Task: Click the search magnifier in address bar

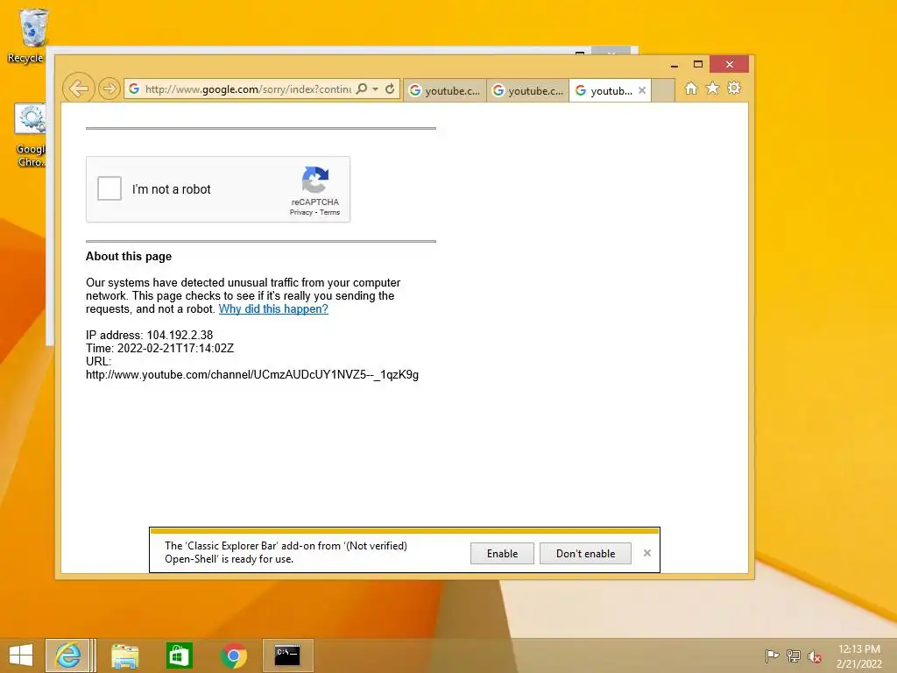Action: 362,89
